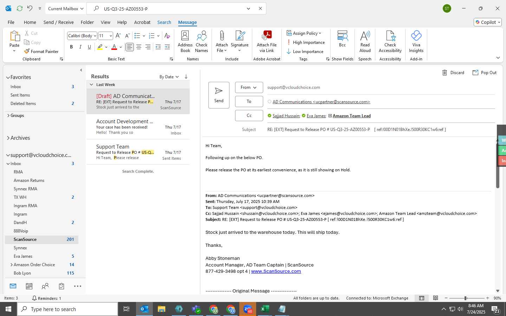The height and width of the screenshot is (316, 506).
Task: Open the File menu
Action: pyautogui.click(x=11, y=22)
